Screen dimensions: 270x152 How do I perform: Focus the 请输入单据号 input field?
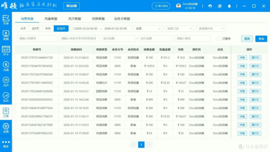[x=37, y=38]
